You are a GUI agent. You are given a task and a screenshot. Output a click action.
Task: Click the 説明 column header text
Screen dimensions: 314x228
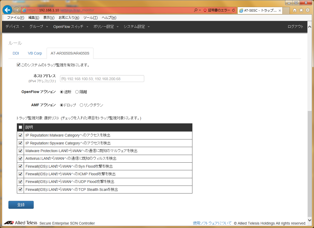pos(29,127)
